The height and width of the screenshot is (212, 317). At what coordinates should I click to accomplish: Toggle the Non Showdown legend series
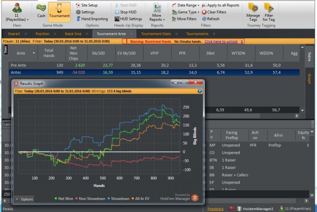coord(90,199)
